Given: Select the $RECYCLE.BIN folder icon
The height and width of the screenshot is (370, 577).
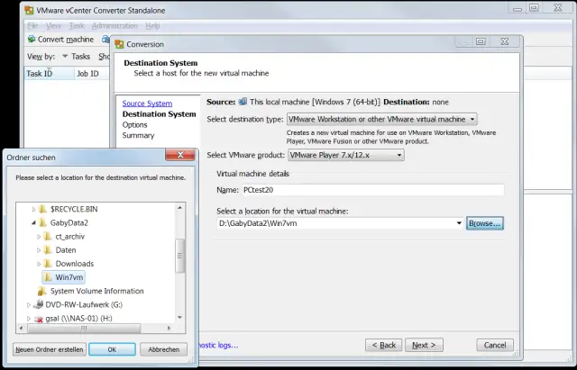Looking at the screenshot, I should coord(42,209).
